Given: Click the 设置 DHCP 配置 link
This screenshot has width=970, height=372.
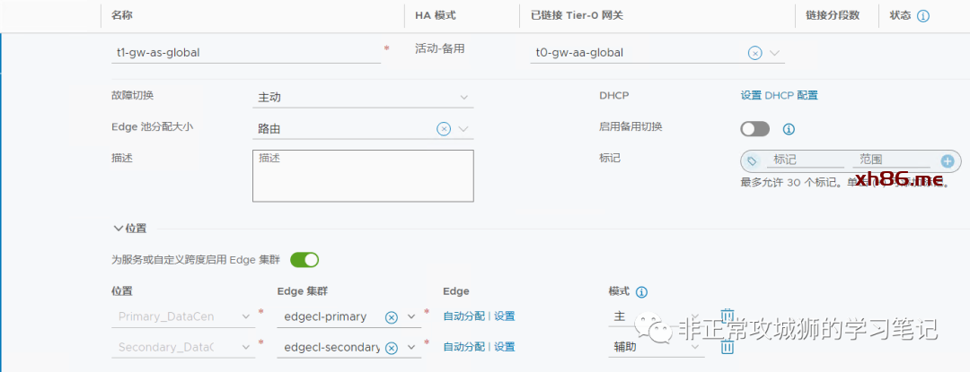Looking at the screenshot, I should [779, 96].
